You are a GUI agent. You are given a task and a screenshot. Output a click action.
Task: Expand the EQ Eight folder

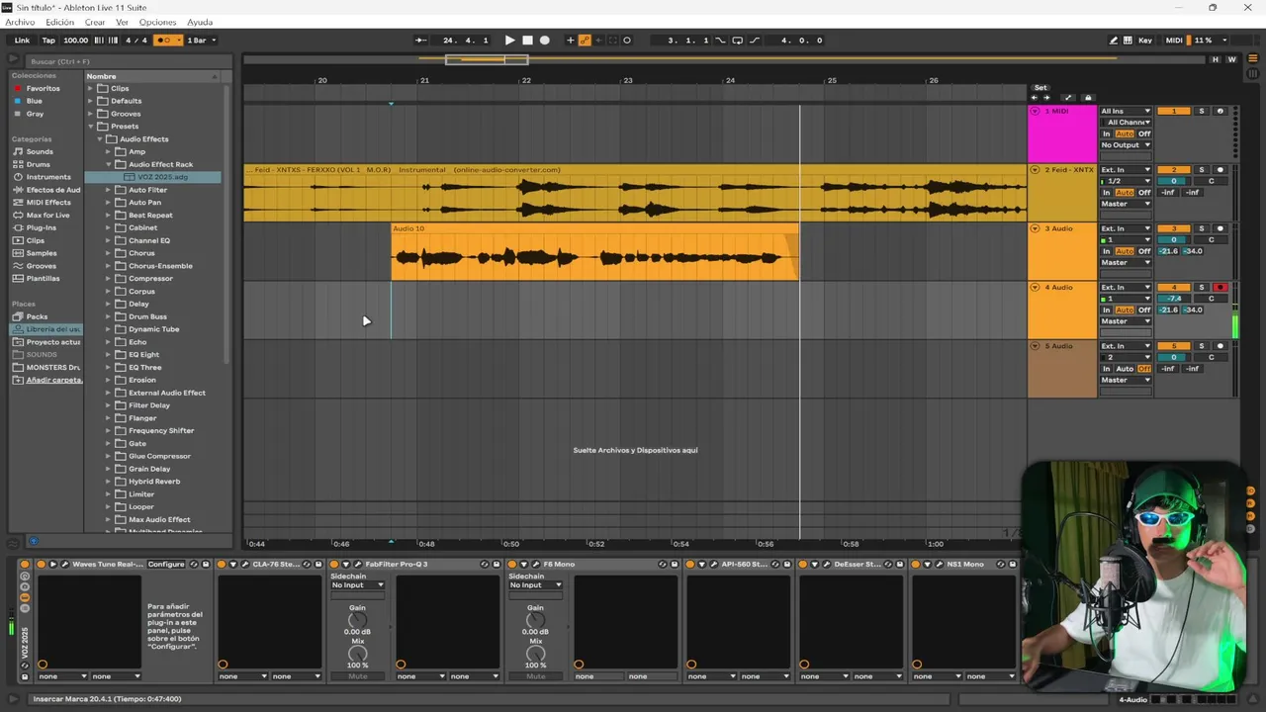click(x=109, y=355)
